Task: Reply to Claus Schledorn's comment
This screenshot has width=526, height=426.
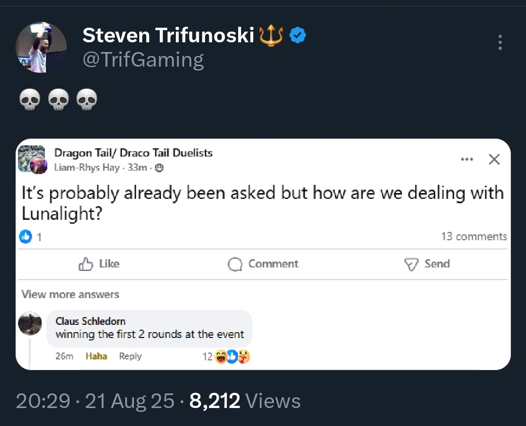Action: [x=130, y=356]
